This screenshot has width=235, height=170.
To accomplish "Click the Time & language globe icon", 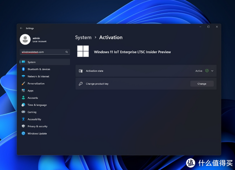I will tap(23, 105).
